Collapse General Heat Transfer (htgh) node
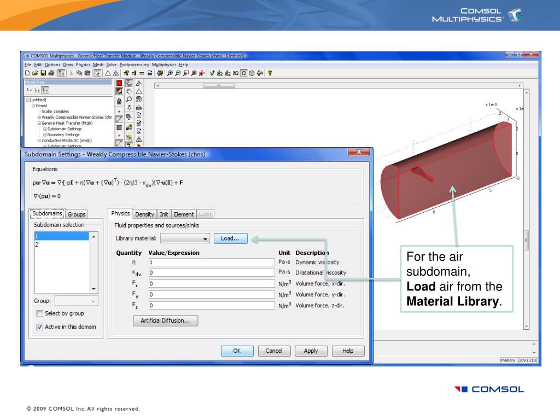The width and height of the screenshot is (560, 420). tap(39, 123)
